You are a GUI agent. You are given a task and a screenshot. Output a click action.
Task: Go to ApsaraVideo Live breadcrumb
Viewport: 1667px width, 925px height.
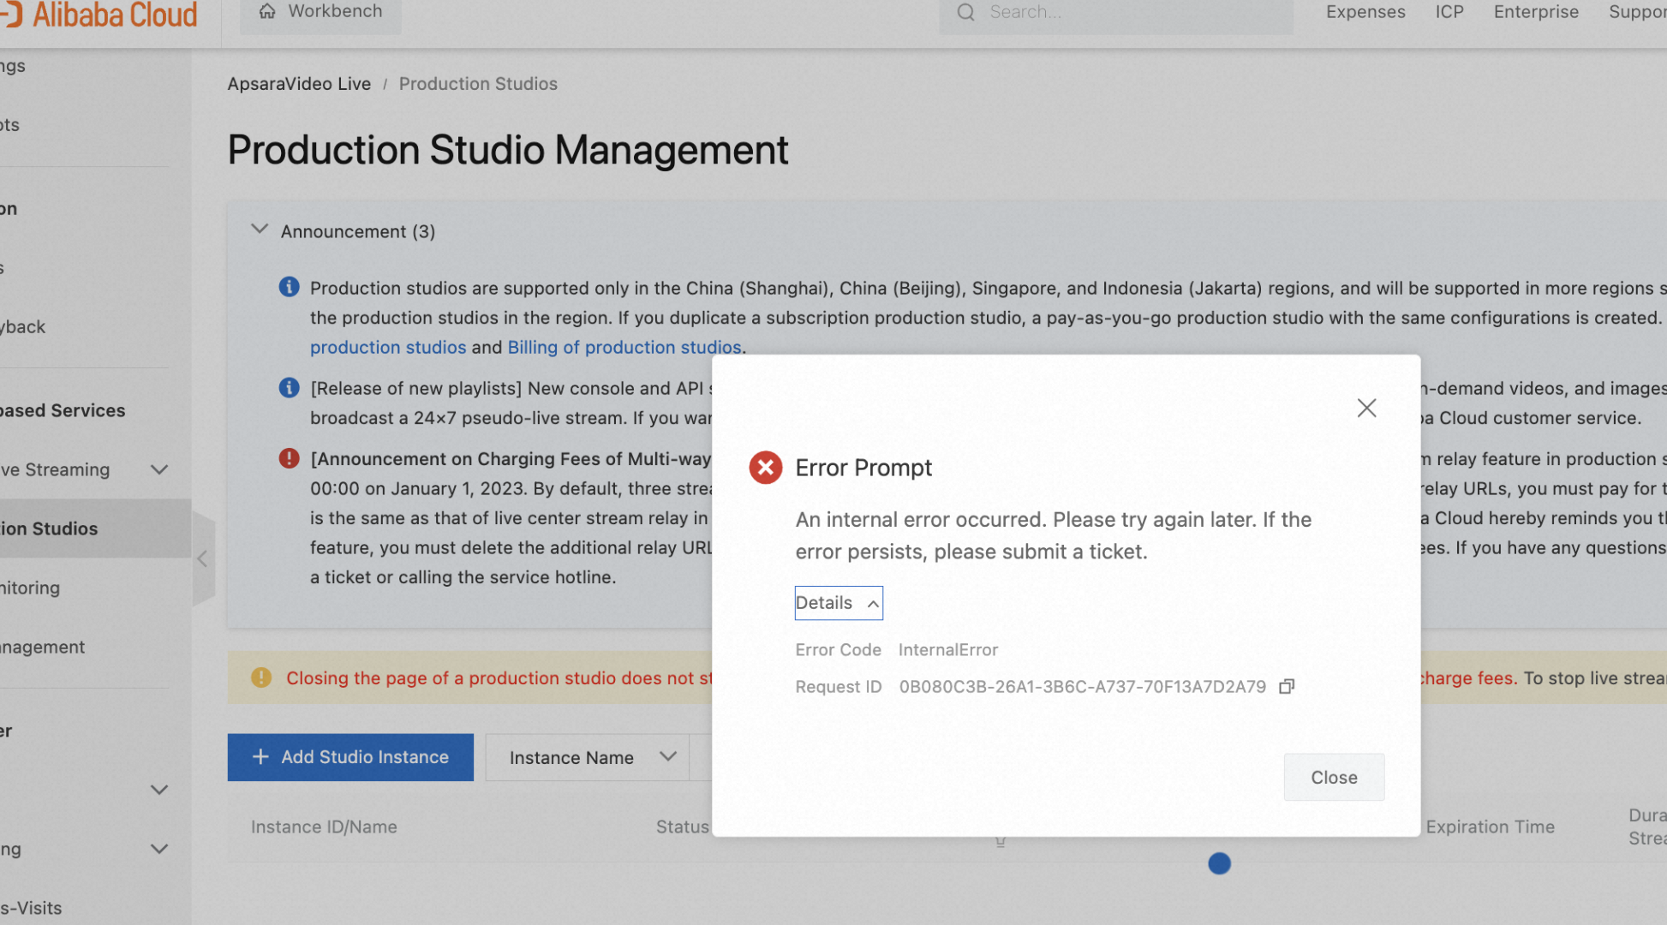299,84
